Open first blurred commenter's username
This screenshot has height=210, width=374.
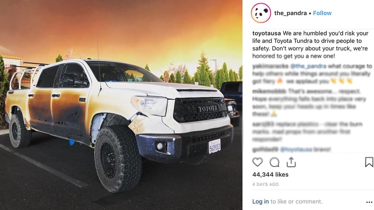(270, 66)
